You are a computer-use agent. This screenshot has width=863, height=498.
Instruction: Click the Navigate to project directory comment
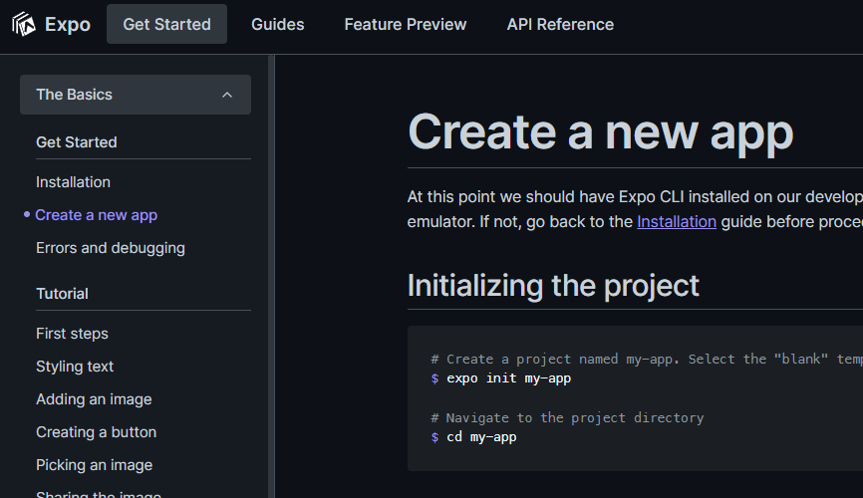[x=567, y=417]
